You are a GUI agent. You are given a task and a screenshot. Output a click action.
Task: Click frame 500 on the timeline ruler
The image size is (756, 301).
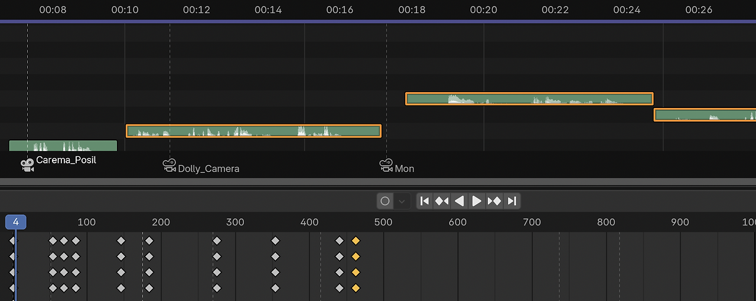pyautogui.click(x=383, y=222)
